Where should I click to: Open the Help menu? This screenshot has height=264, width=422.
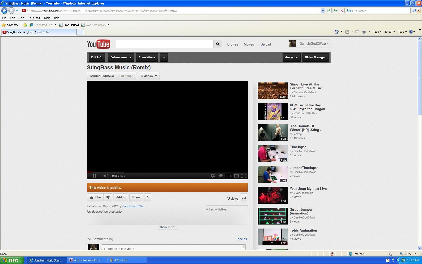57,18
